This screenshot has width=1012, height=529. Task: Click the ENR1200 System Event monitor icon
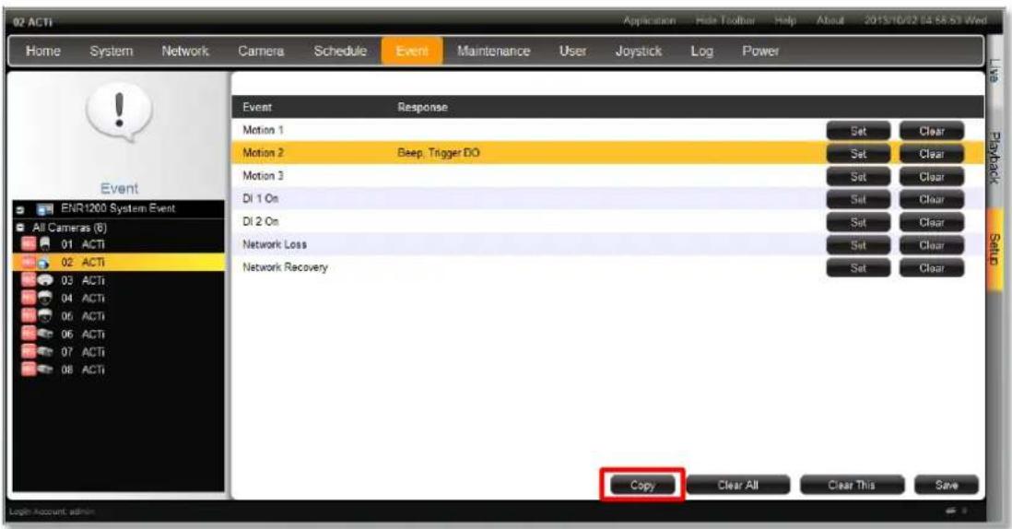point(44,209)
